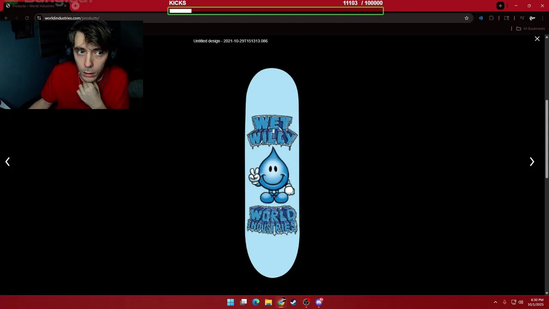Go back in browser history
549x309 pixels.
6,18
